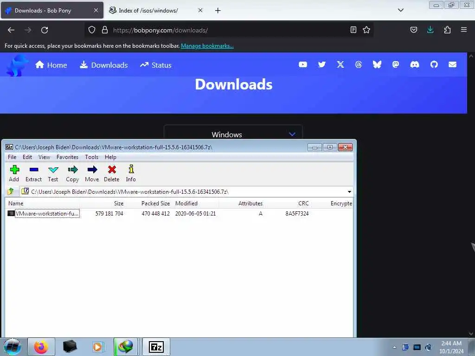Open the media player taskbar icon
The height and width of the screenshot is (356, 475).
pyautogui.click(x=98, y=347)
